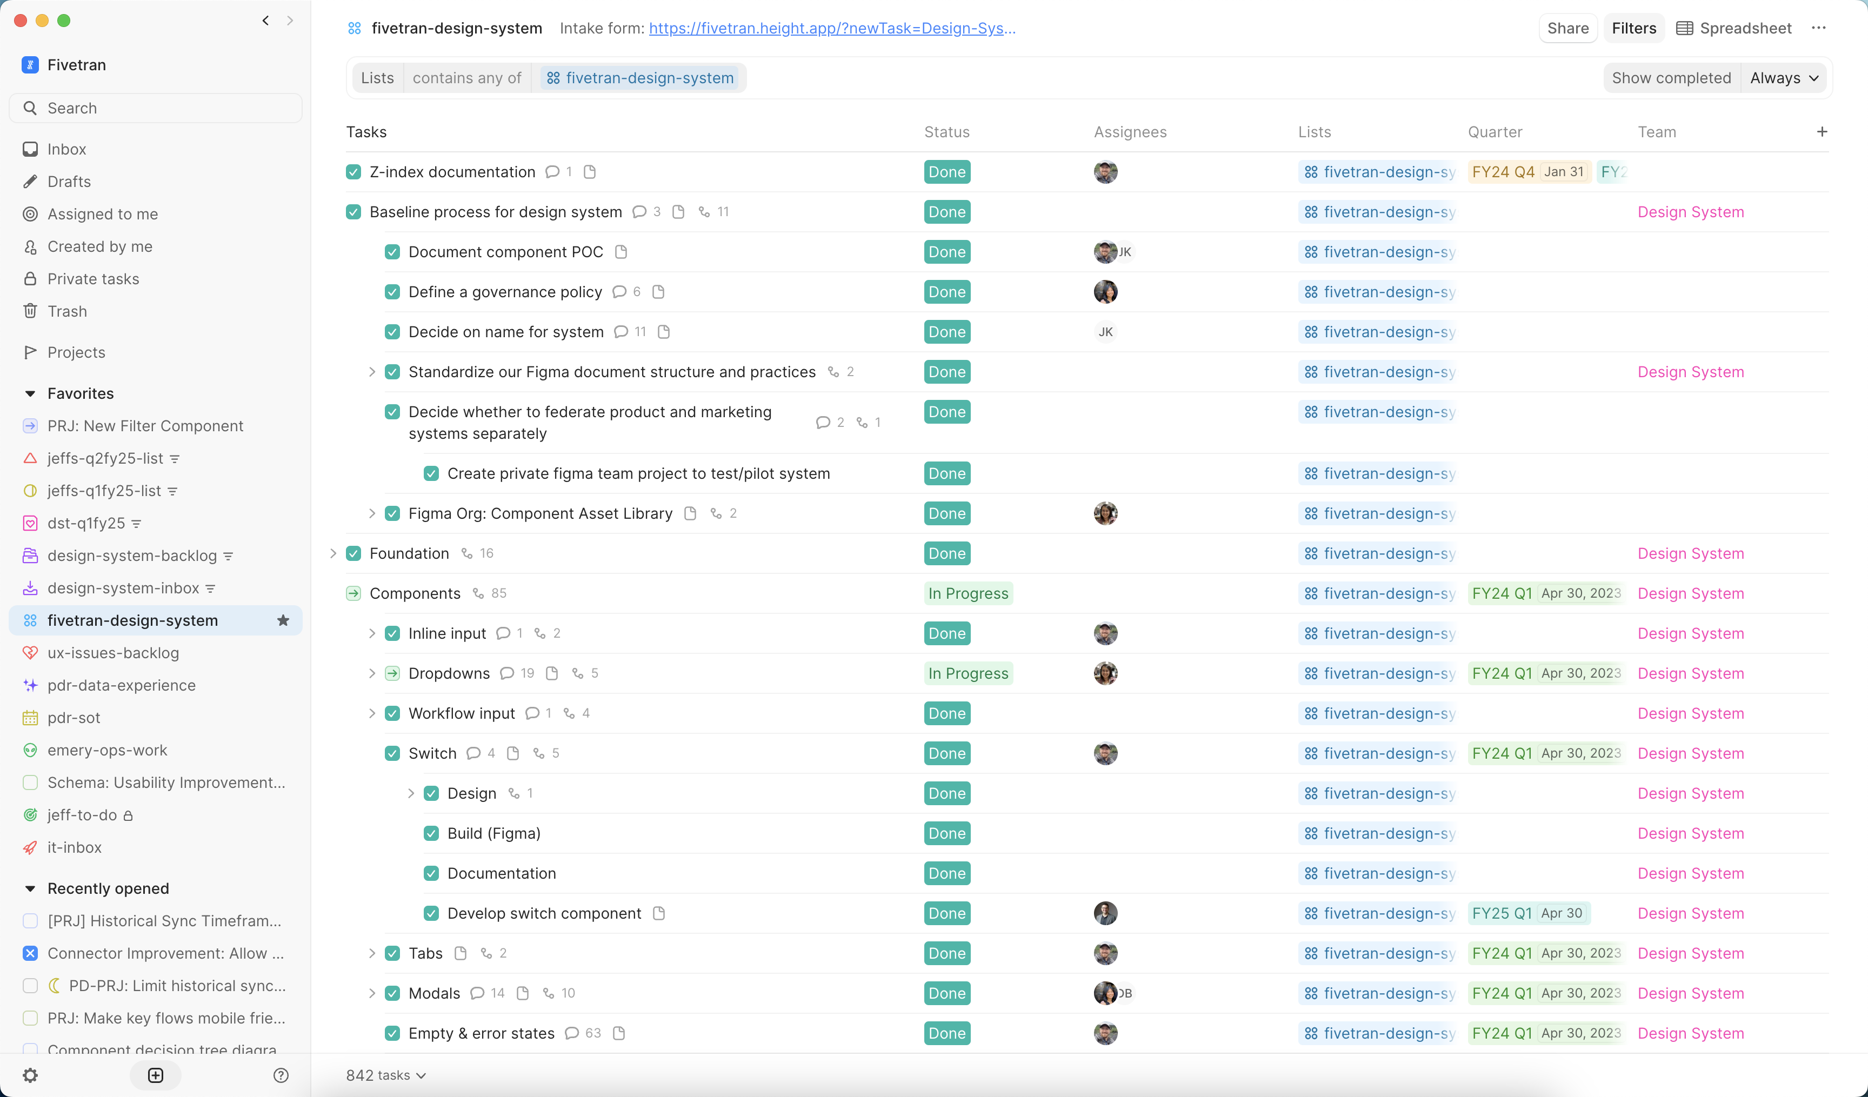Screen dimensions: 1868x1097
Task: Expand the Design subtask under Switch
Action: (411, 793)
